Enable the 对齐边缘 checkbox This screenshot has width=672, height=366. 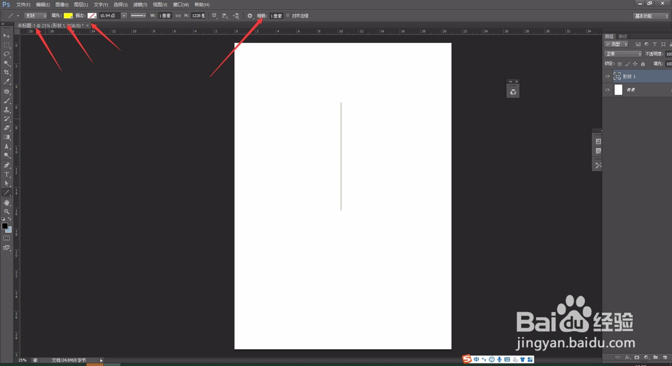tap(288, 16)
